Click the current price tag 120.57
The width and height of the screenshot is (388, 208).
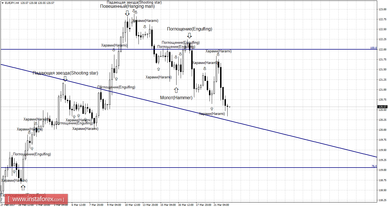coord(383,107)
